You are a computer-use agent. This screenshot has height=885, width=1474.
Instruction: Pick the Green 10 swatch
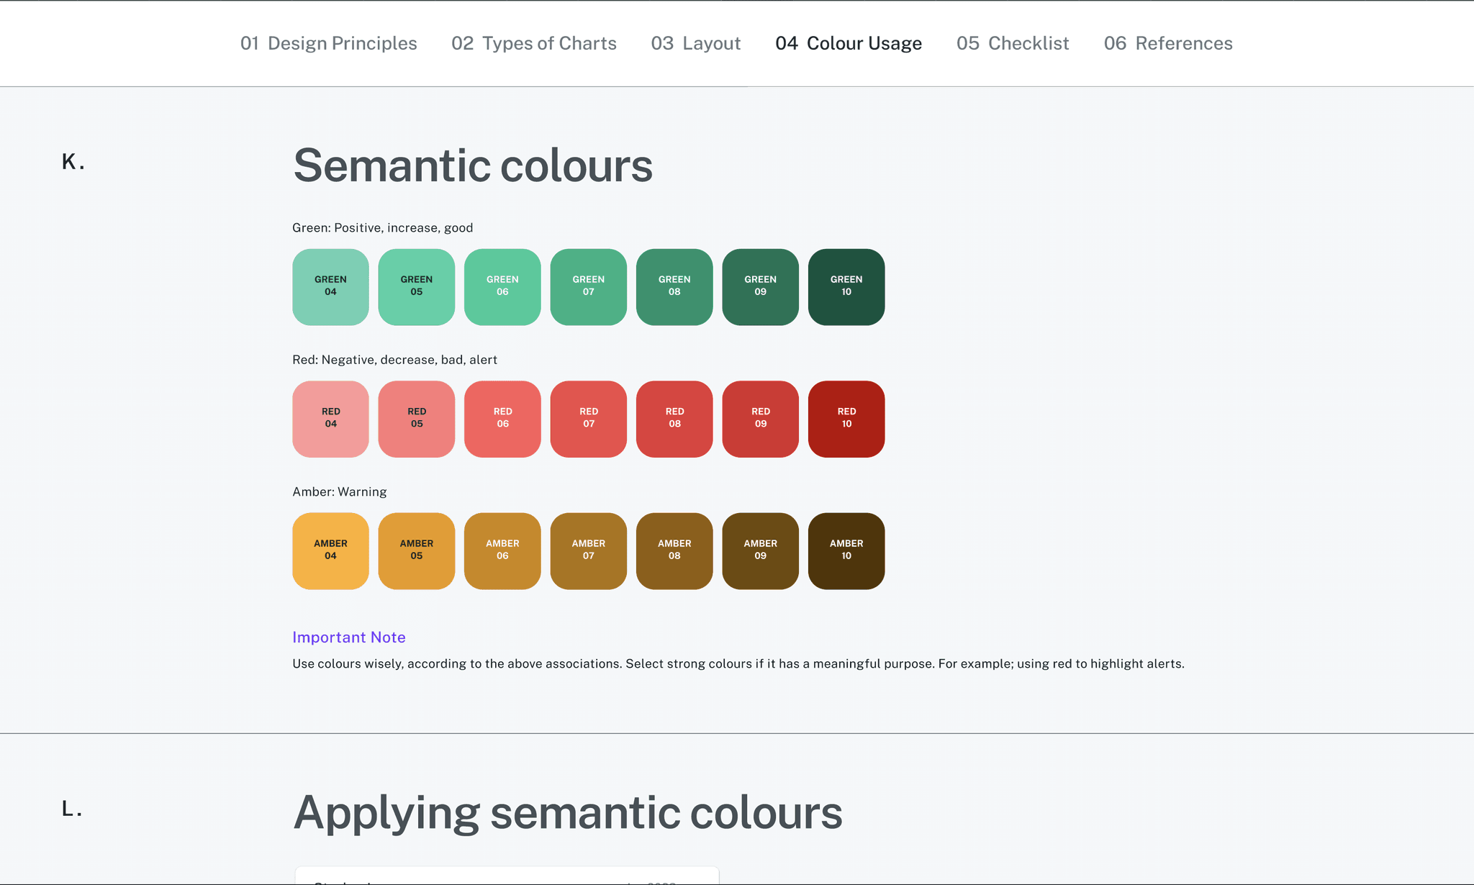[846, 286]
